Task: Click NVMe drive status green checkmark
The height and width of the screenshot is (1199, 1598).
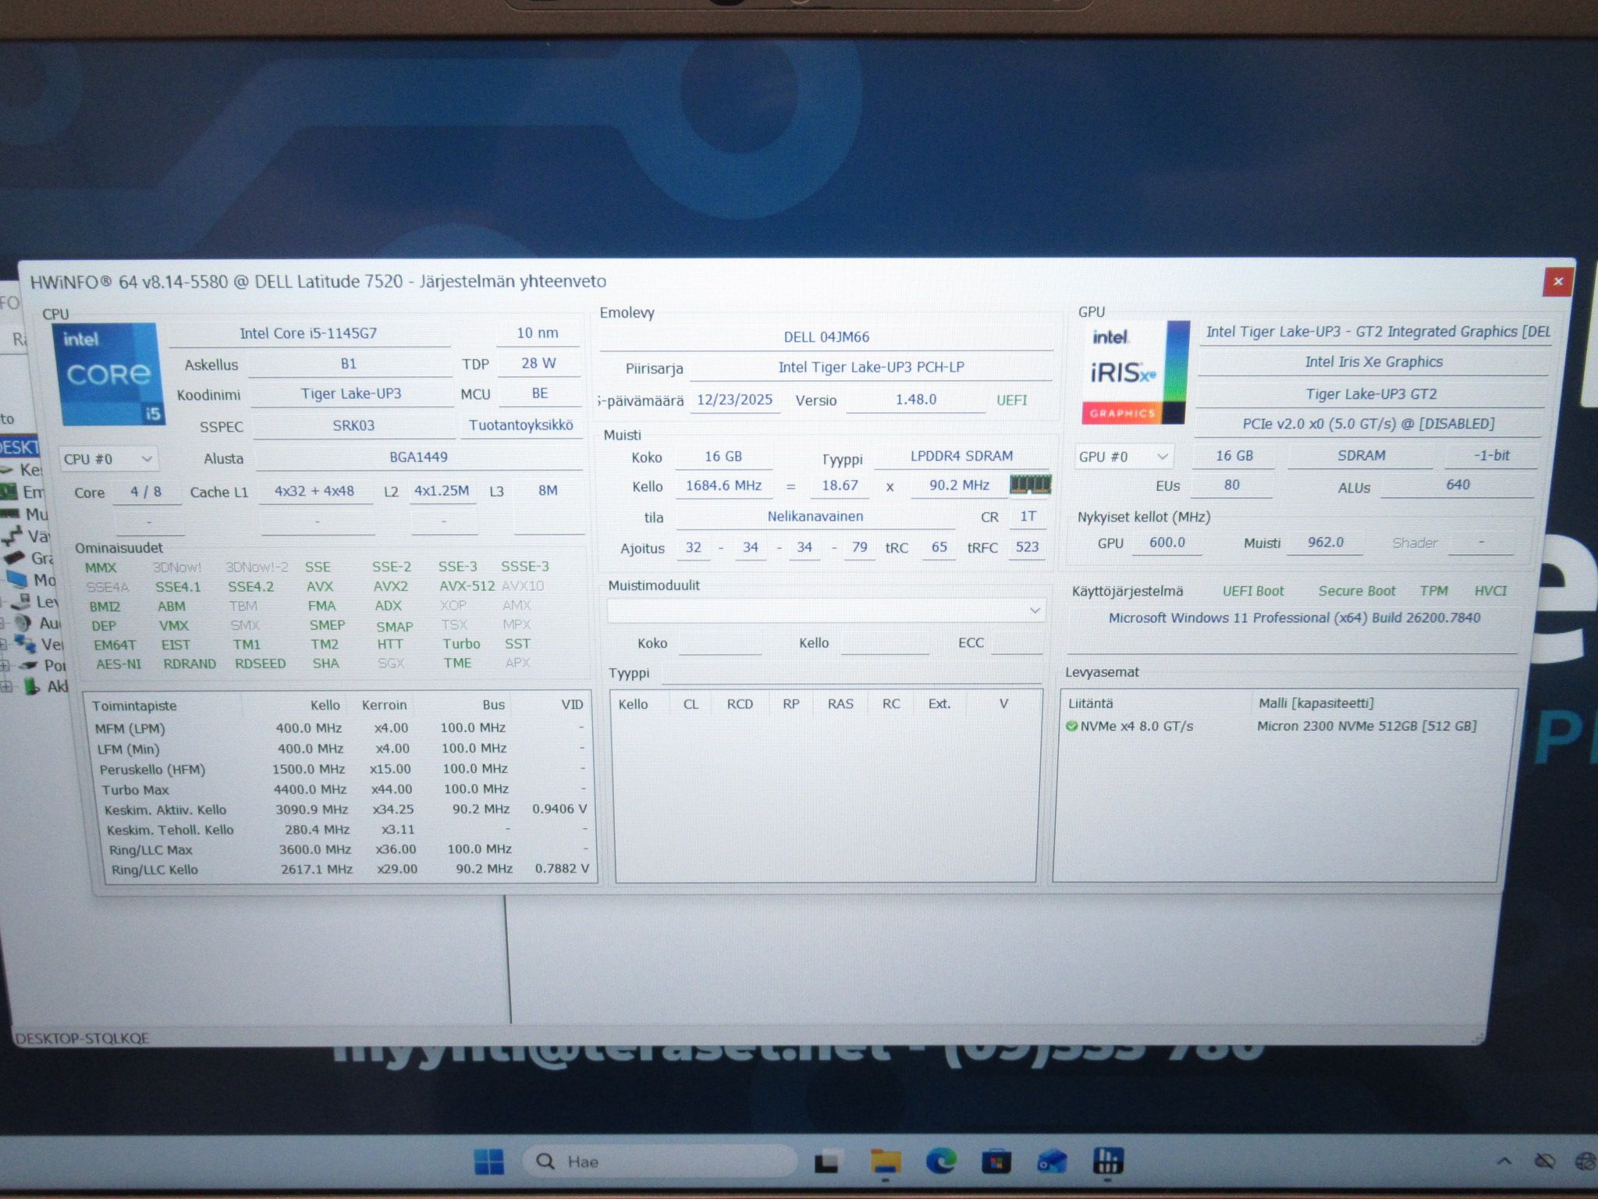Action: point(1071,726)
